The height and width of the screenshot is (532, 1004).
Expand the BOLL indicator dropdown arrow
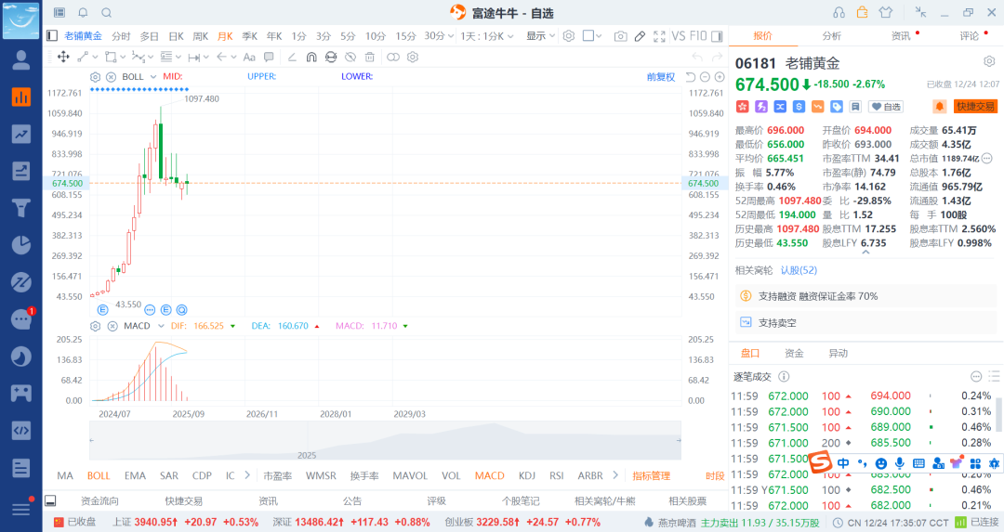click(x=153, y=77)
